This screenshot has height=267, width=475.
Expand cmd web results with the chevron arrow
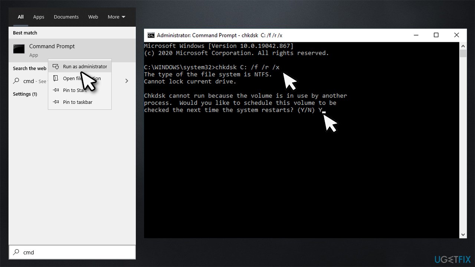click(x=127, y=80)
